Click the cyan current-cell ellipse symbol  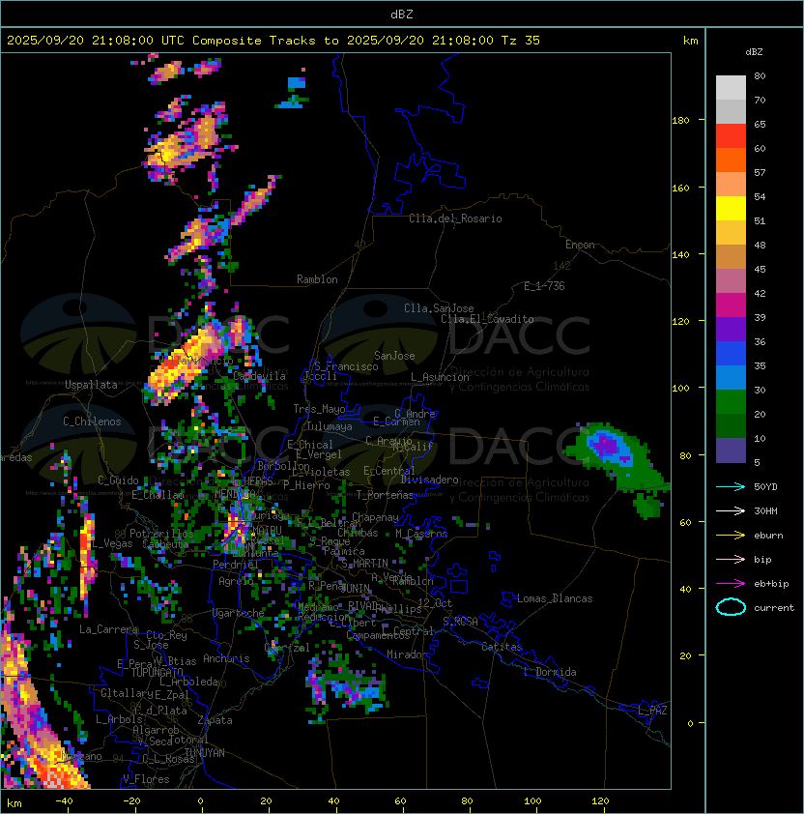731,607
